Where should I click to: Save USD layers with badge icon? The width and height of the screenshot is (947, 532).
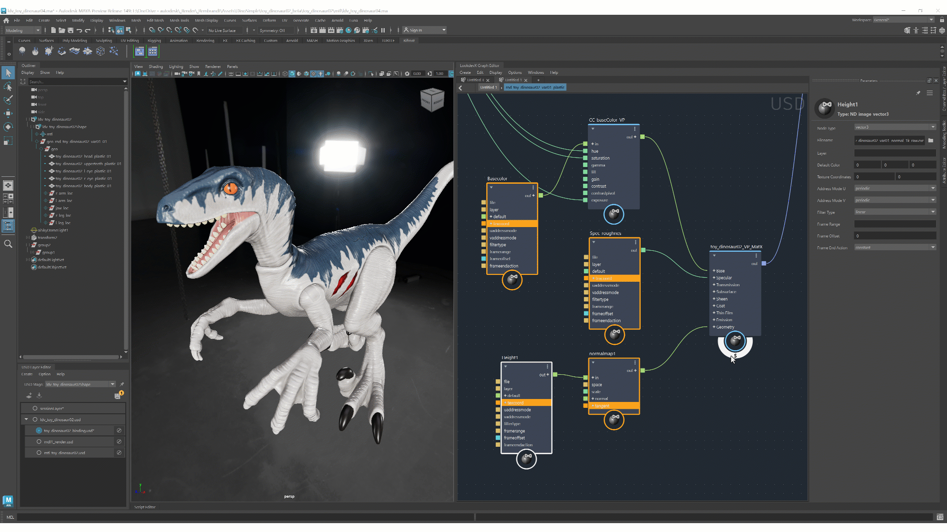click(118, 396)
